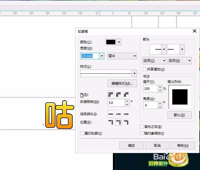
Task: Open the width value dropdown arrow
Action: 102,56
